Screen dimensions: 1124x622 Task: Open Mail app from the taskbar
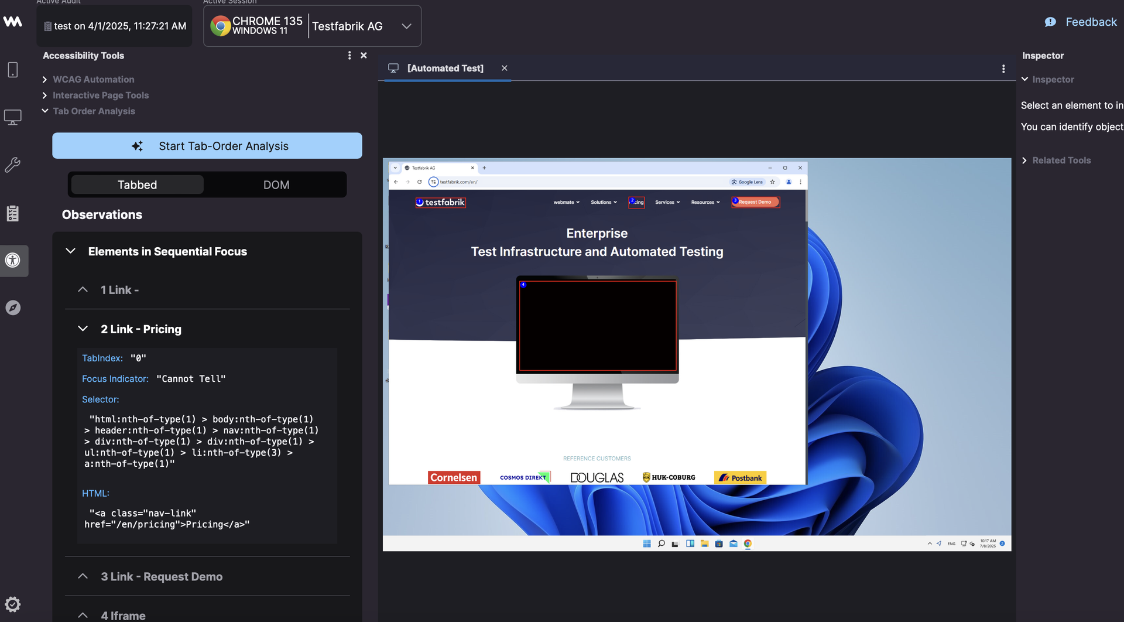pyautogui.click(x=734, y=544)
